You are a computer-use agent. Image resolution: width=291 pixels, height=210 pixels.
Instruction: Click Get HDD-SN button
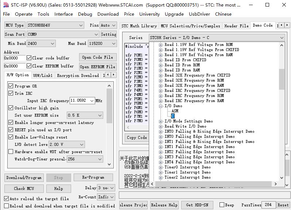pyautogui.click(x=197, y=205)
